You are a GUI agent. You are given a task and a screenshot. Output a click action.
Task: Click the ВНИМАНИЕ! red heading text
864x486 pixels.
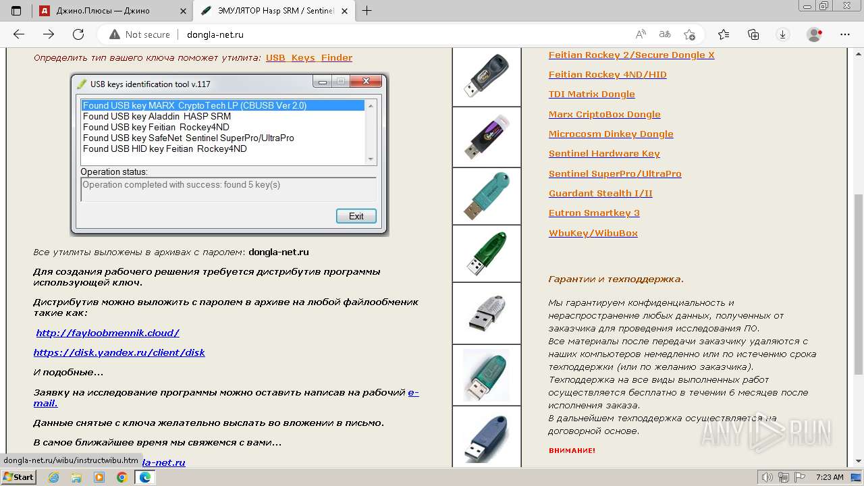572,450
